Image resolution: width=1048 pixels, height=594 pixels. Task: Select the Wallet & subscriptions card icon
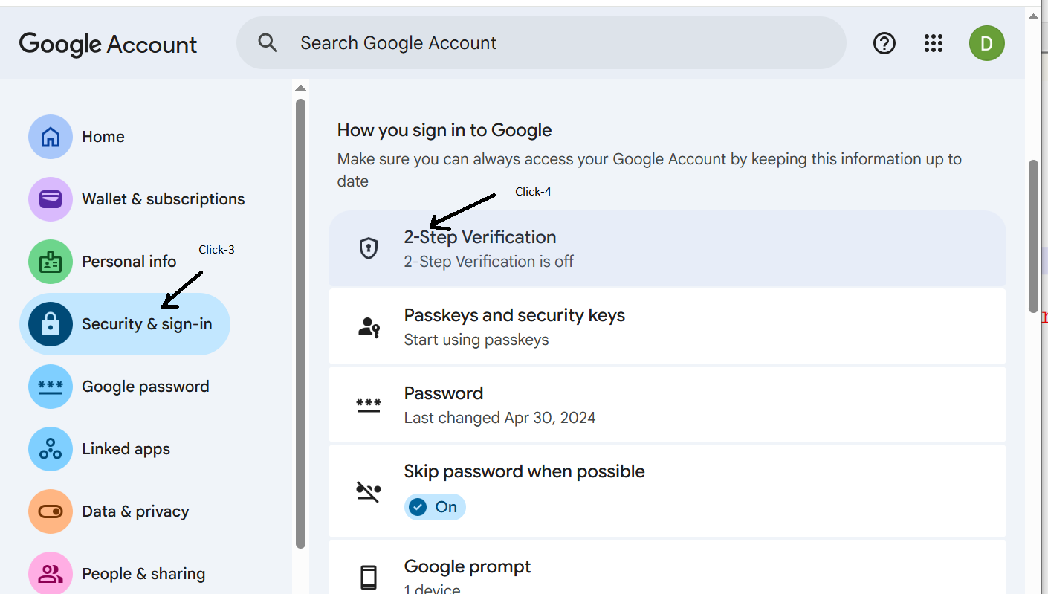51,199
